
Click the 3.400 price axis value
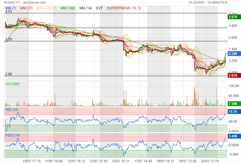(233, 49)
